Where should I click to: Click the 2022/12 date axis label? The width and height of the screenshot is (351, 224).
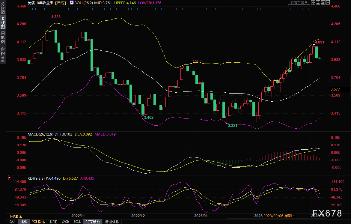tap(138, 216)
